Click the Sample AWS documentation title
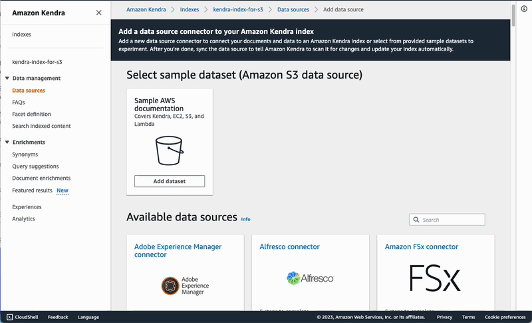 (x=159, y=105)
